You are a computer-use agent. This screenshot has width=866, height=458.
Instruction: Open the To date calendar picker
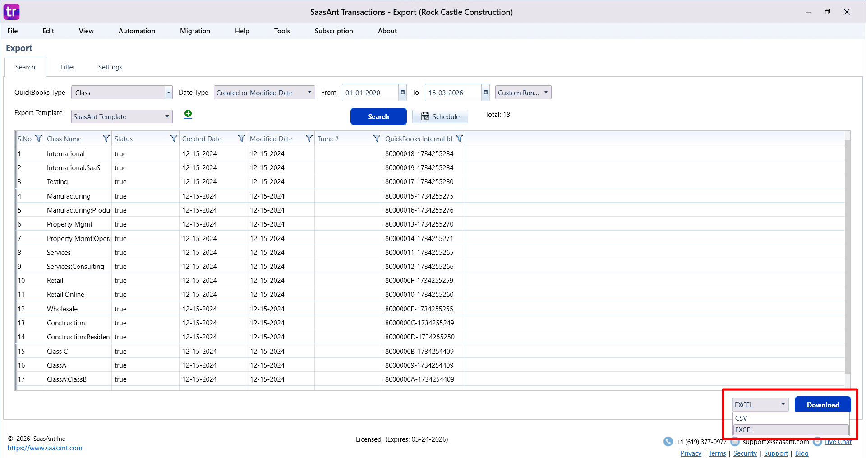click(485, 93)
